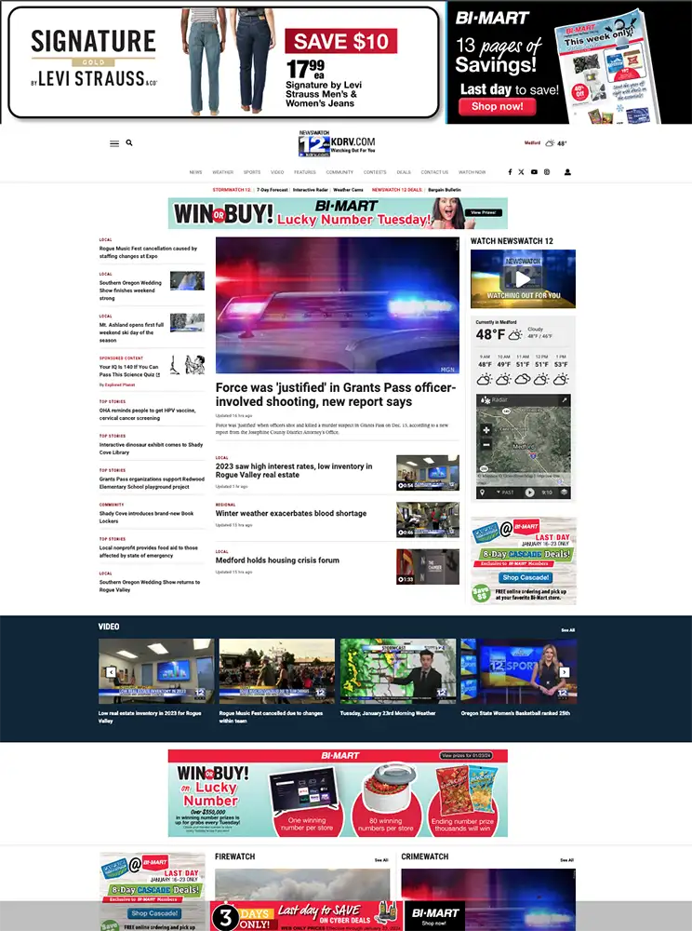Image resolution: width=692 pixels, height=931 pixels.
Task: Go to previous video in carousel
Action: pos(111,672)
